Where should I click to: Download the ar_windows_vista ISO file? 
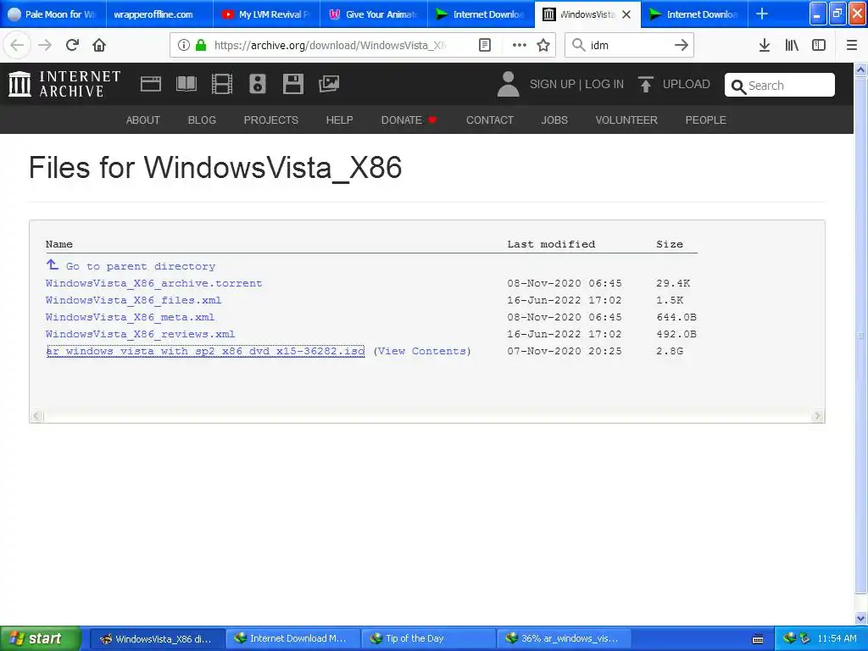pyautogui.click(x=205, y=351)
